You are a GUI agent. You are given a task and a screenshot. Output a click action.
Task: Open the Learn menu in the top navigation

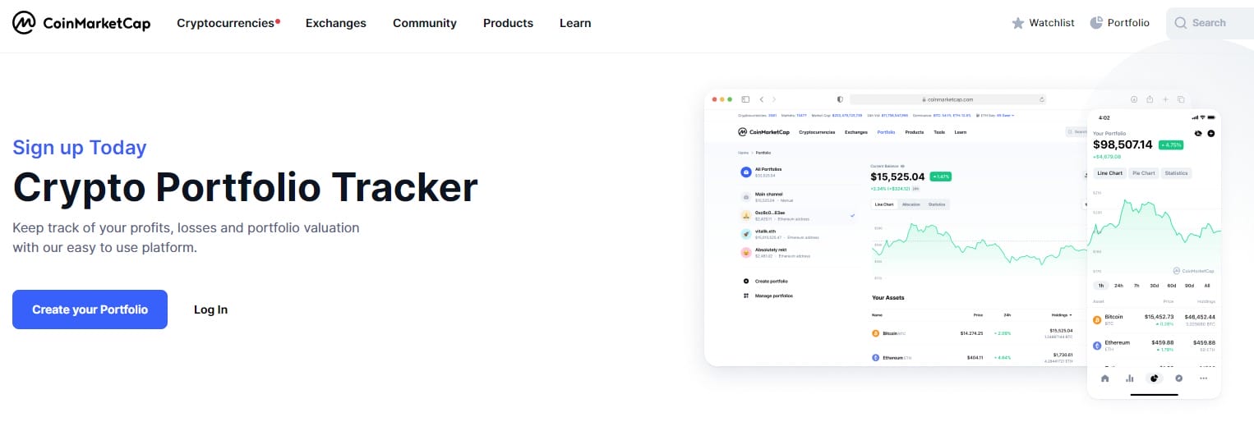575,23
